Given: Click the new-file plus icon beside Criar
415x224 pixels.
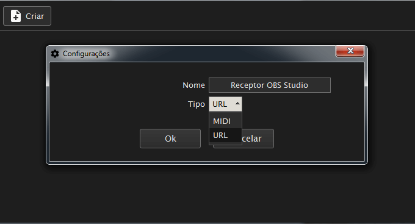Looking at the screenshot, I should pos(16,16).
